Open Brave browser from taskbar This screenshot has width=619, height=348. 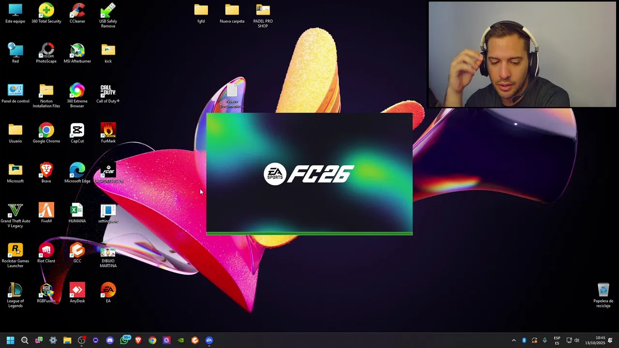(138, 340)
